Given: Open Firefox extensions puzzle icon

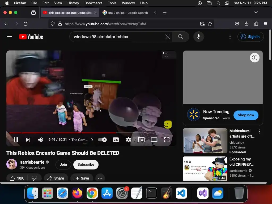Looking at the screenshot, I should click(x=256, y=24).
